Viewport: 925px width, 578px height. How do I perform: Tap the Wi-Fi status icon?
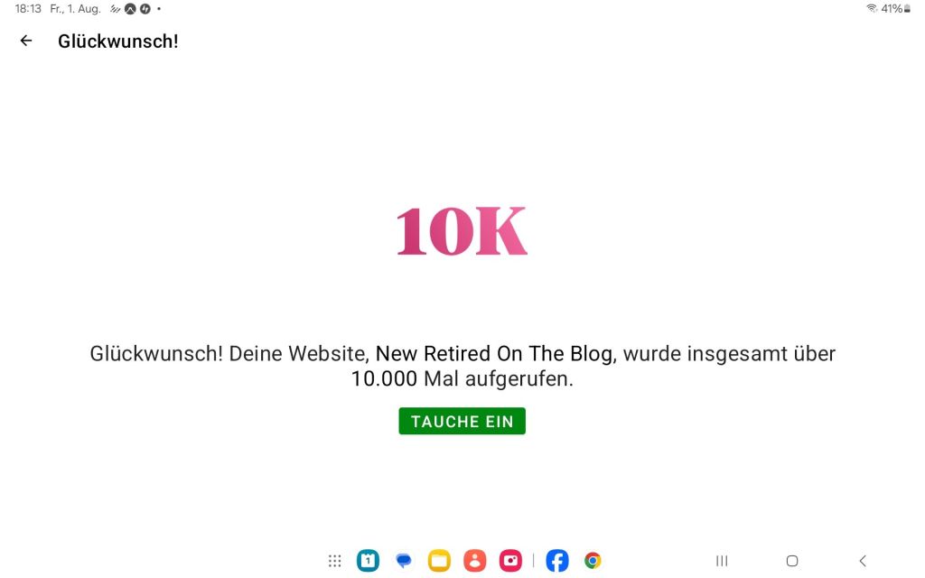click(872, 8)
